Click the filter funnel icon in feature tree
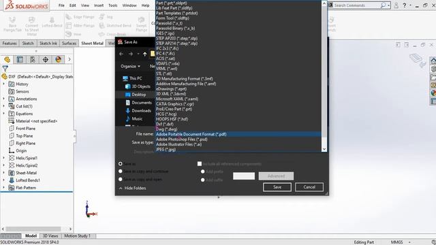 click(x=5, y=68)
